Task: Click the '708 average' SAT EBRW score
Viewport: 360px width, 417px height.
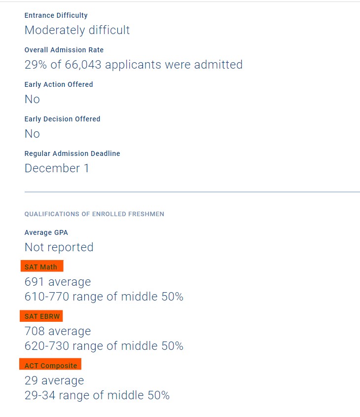Action: (x=58, y=331)
